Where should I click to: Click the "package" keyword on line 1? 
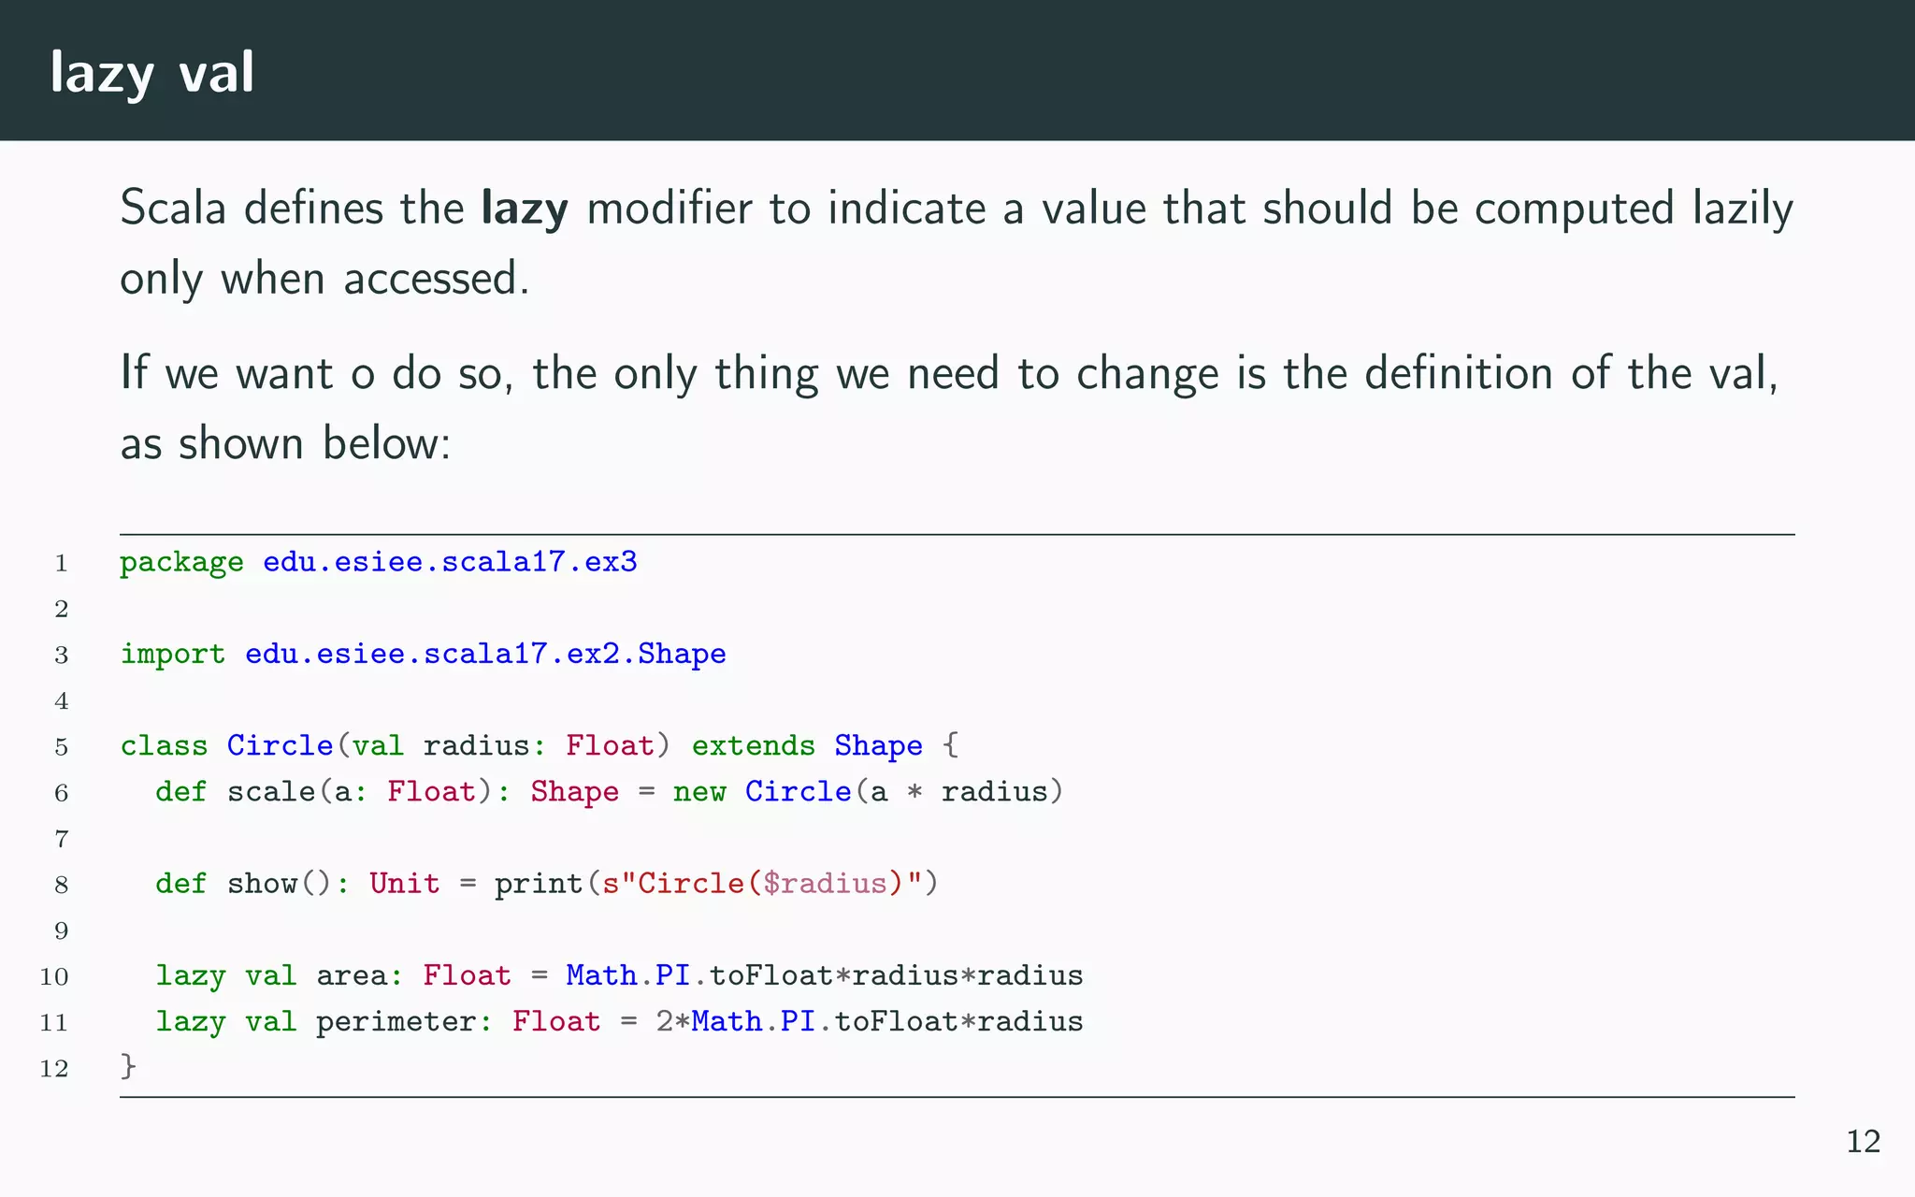click(x=181, y=562)
